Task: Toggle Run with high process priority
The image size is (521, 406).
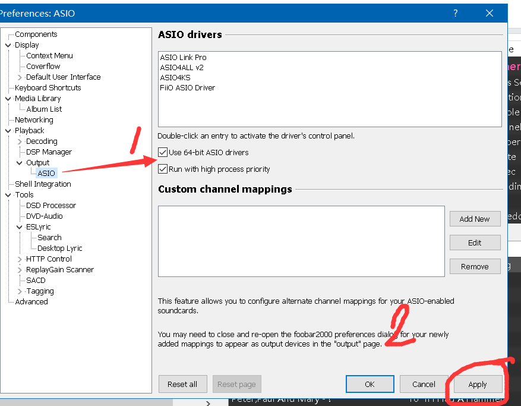Action: click(x=163, y=169)
